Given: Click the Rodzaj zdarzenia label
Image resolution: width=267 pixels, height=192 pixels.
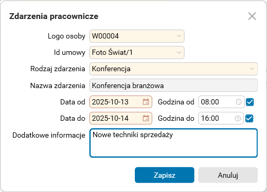Looking at the screenshot, I should 58,69.
